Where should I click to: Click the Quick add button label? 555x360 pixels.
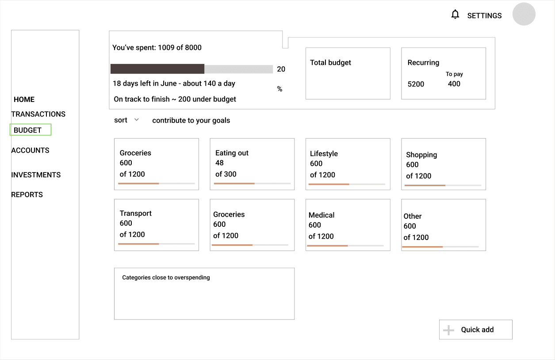coord(477,330)
